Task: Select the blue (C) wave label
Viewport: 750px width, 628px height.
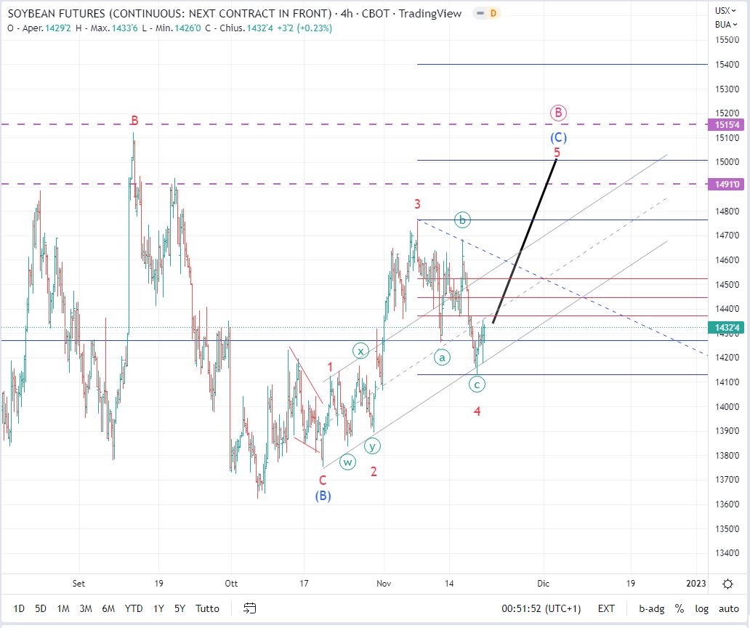Action: [558, 138]
